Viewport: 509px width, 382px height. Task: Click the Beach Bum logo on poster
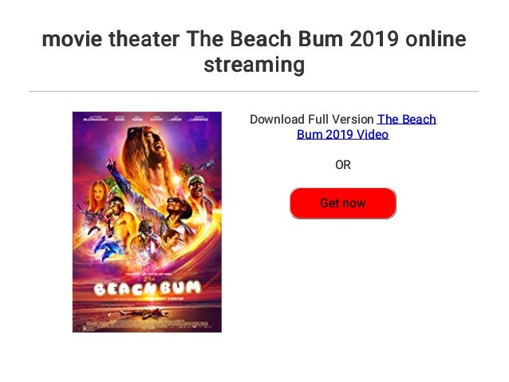147,287
